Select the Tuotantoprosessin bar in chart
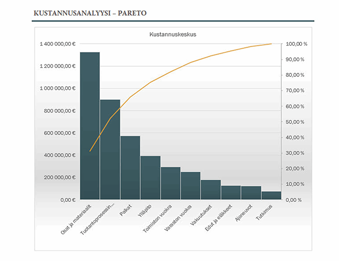Image resolution: width=339 pixels, height=261 pixels. click(x=110, y=149)
